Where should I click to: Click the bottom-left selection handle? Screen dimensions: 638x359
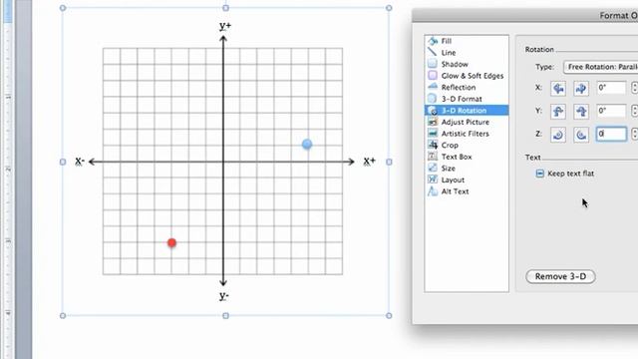63,315
